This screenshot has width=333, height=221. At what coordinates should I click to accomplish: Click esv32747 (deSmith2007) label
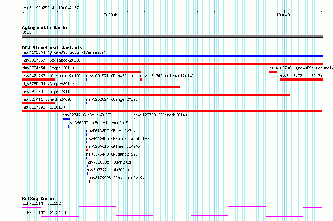(87, 115)
